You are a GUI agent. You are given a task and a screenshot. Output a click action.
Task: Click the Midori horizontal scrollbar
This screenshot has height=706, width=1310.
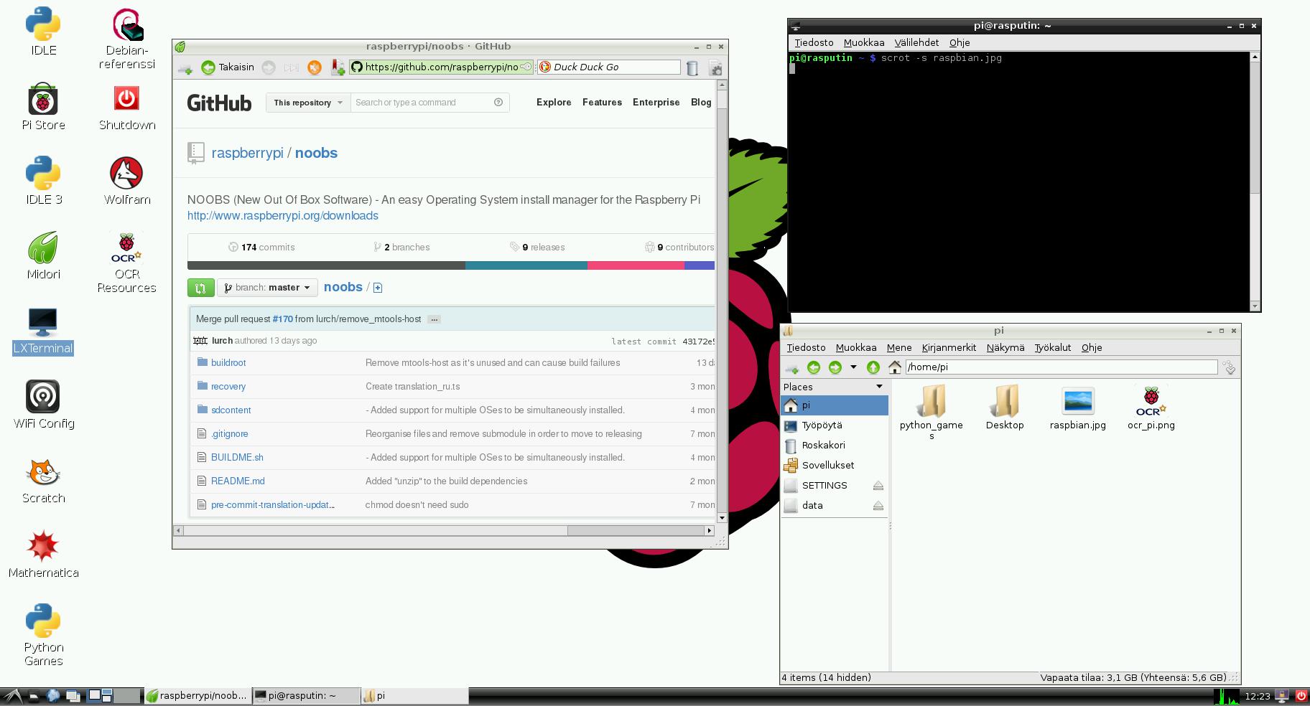(445, 531)
